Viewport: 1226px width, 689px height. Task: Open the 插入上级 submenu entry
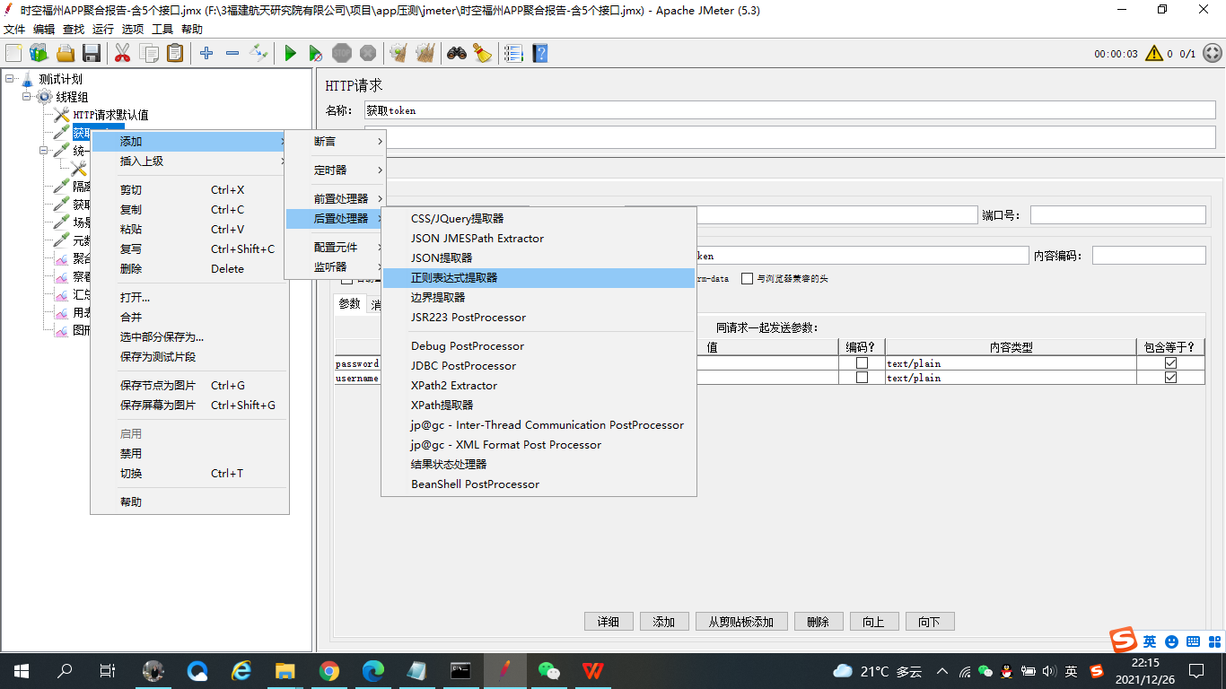[x=189, y=161]
